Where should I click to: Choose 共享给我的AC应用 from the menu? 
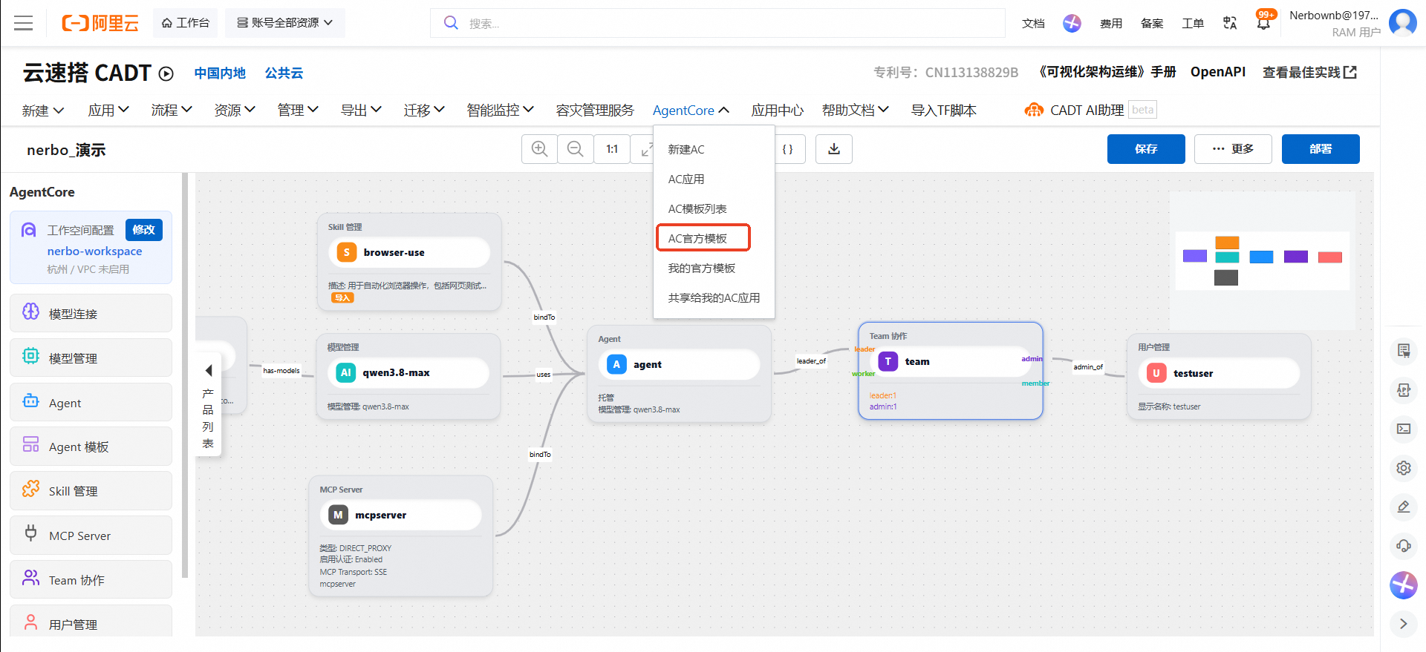[714, 297]
